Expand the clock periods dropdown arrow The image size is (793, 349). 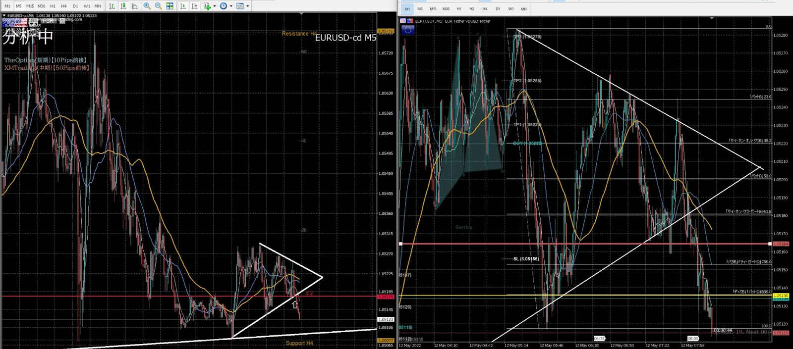click(231, 6)
